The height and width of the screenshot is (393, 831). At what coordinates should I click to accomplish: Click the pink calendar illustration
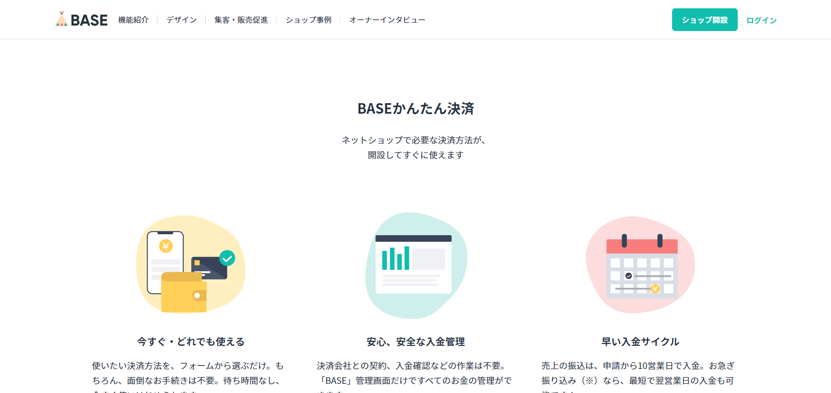pos(640,265)
